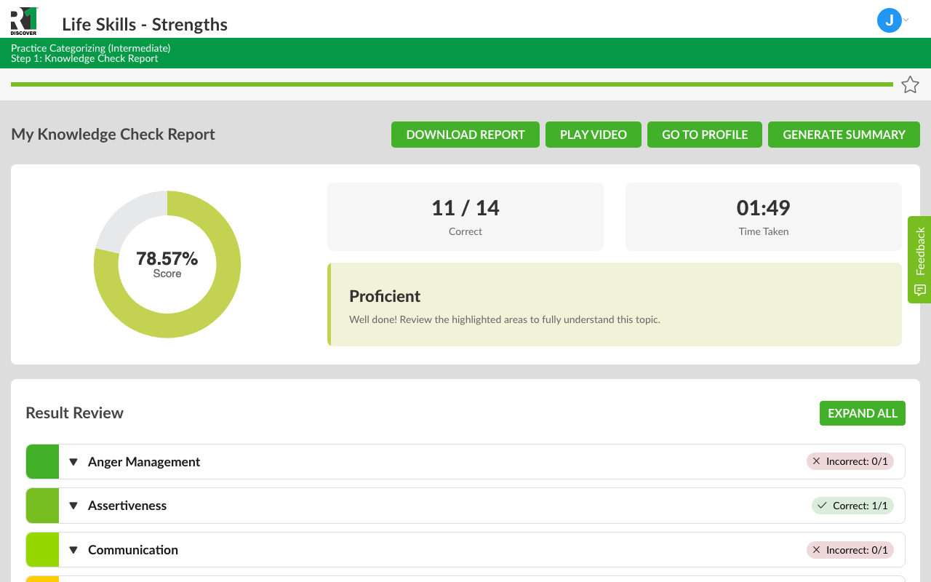Image resolution: width=931 pixels, height=582 pixels.
Task: Click the speech bubble icon on the Feedback tab
Action: point(920,290)
